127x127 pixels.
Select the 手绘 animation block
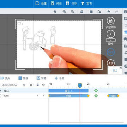tap(68, 96)
